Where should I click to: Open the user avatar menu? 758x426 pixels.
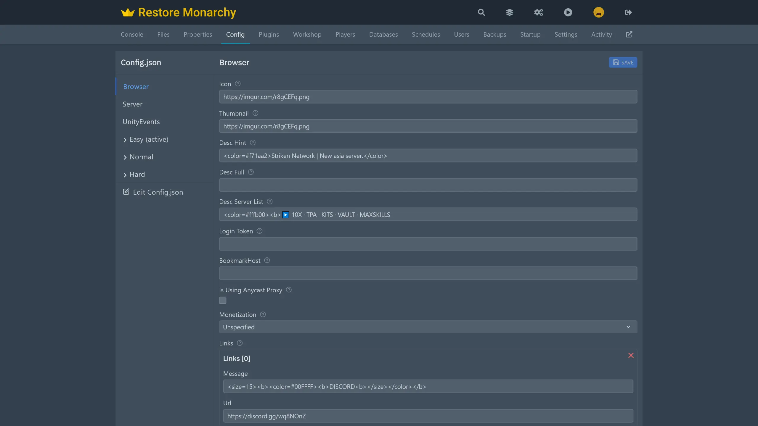coord(598,12)
